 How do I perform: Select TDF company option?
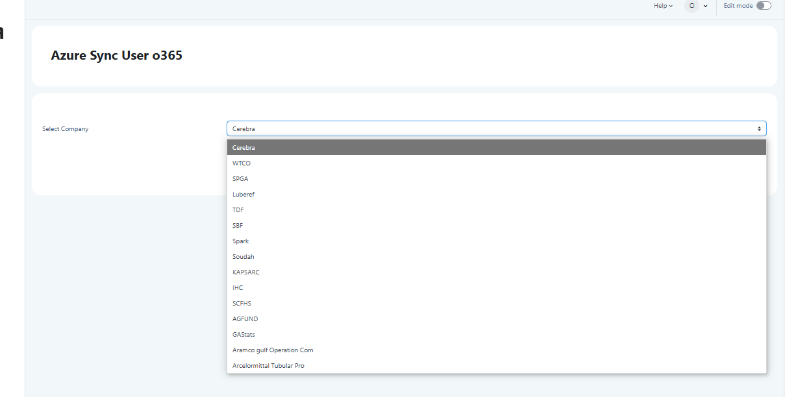click(496, 210)
